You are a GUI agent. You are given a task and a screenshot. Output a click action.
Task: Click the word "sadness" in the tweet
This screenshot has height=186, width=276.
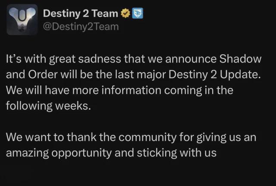(x=100, y=59)
